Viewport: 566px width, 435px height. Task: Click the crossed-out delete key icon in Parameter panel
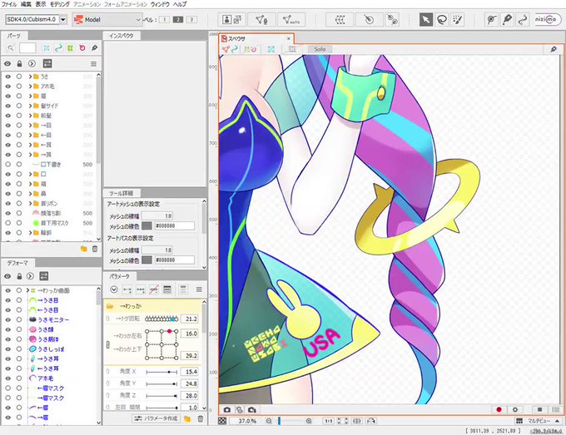point(154,289)
